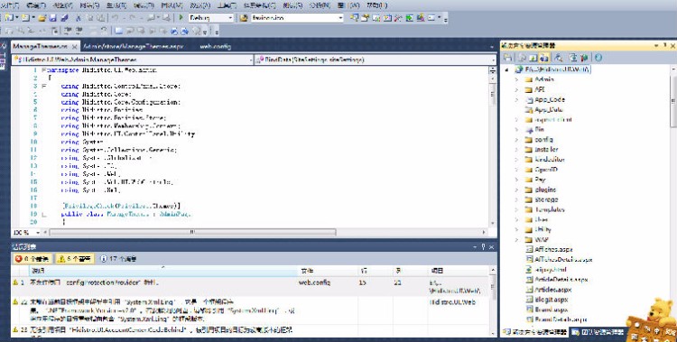Collapse the namespace outlining box on line 1
The width and height of the screenshot is (677, 342).
coord(44,69)
